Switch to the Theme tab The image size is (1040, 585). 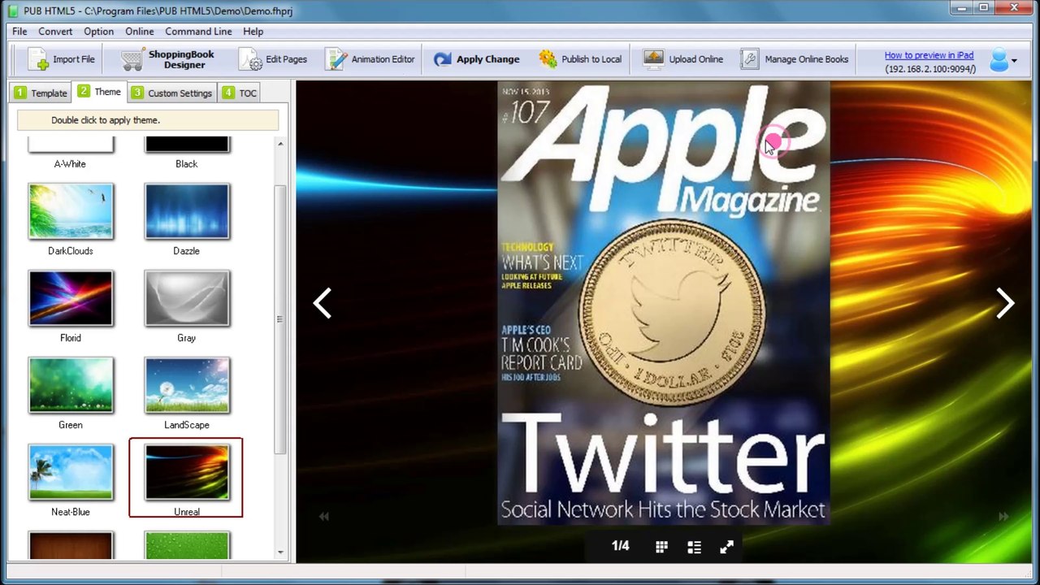click(99, 92)
